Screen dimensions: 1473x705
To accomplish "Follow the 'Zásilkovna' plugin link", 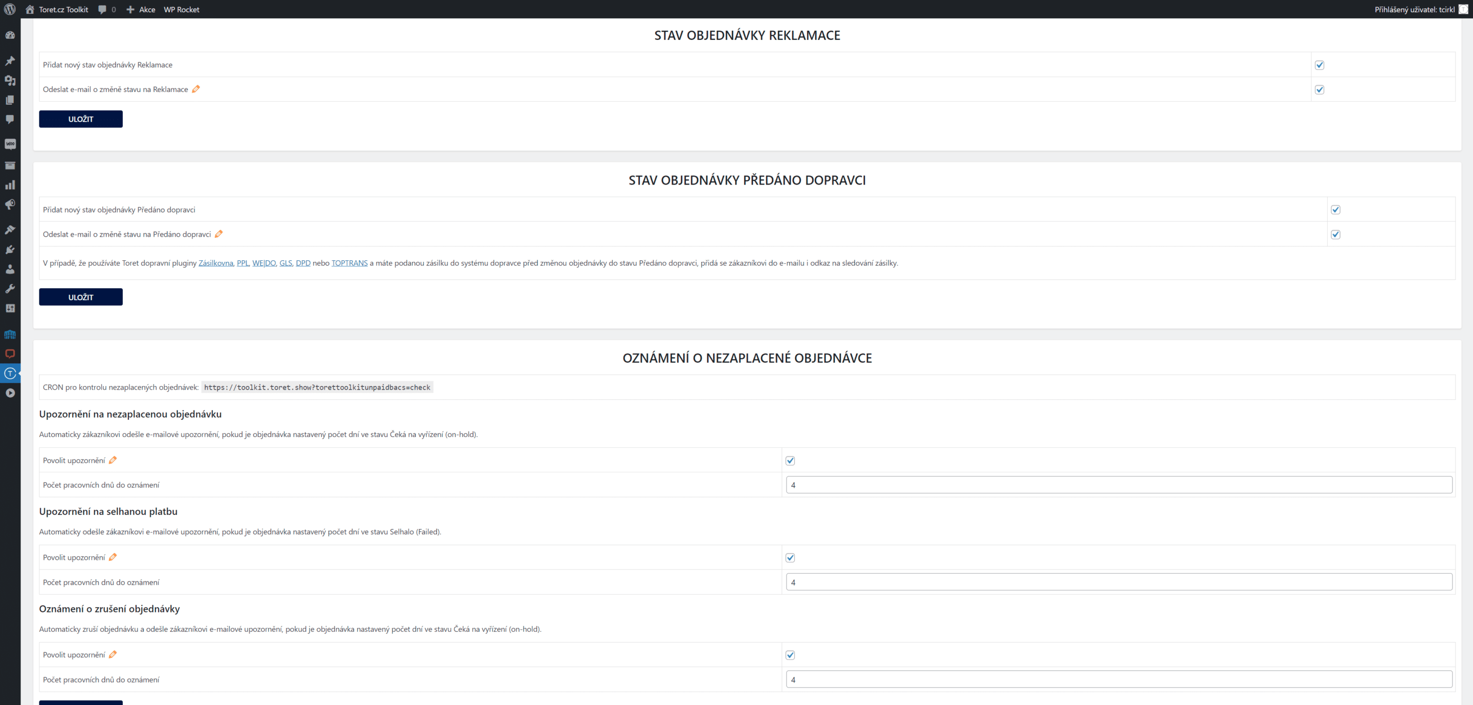I will [215, 263].
